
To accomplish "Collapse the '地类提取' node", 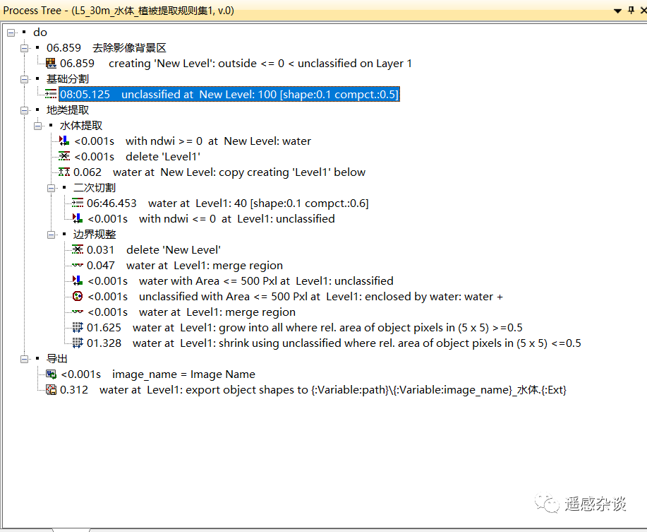I will (25, 110).
